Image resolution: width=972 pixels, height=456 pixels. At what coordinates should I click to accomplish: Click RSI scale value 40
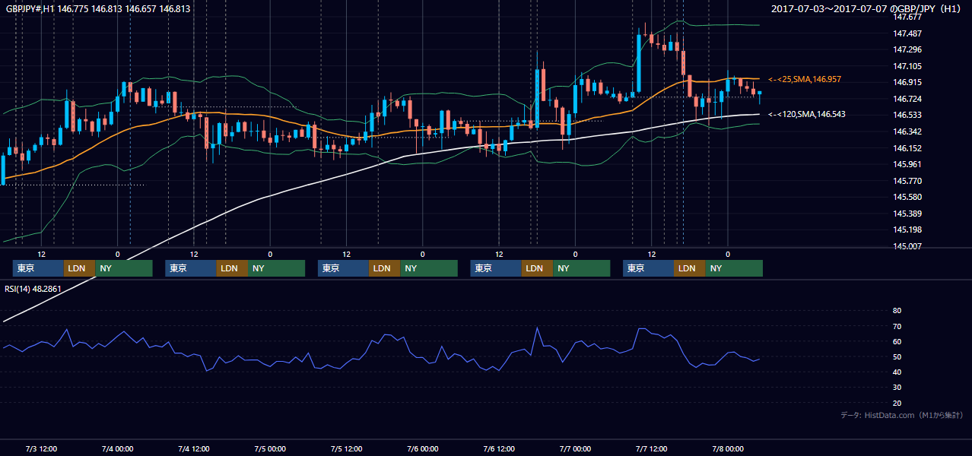[x=897, y=372]
